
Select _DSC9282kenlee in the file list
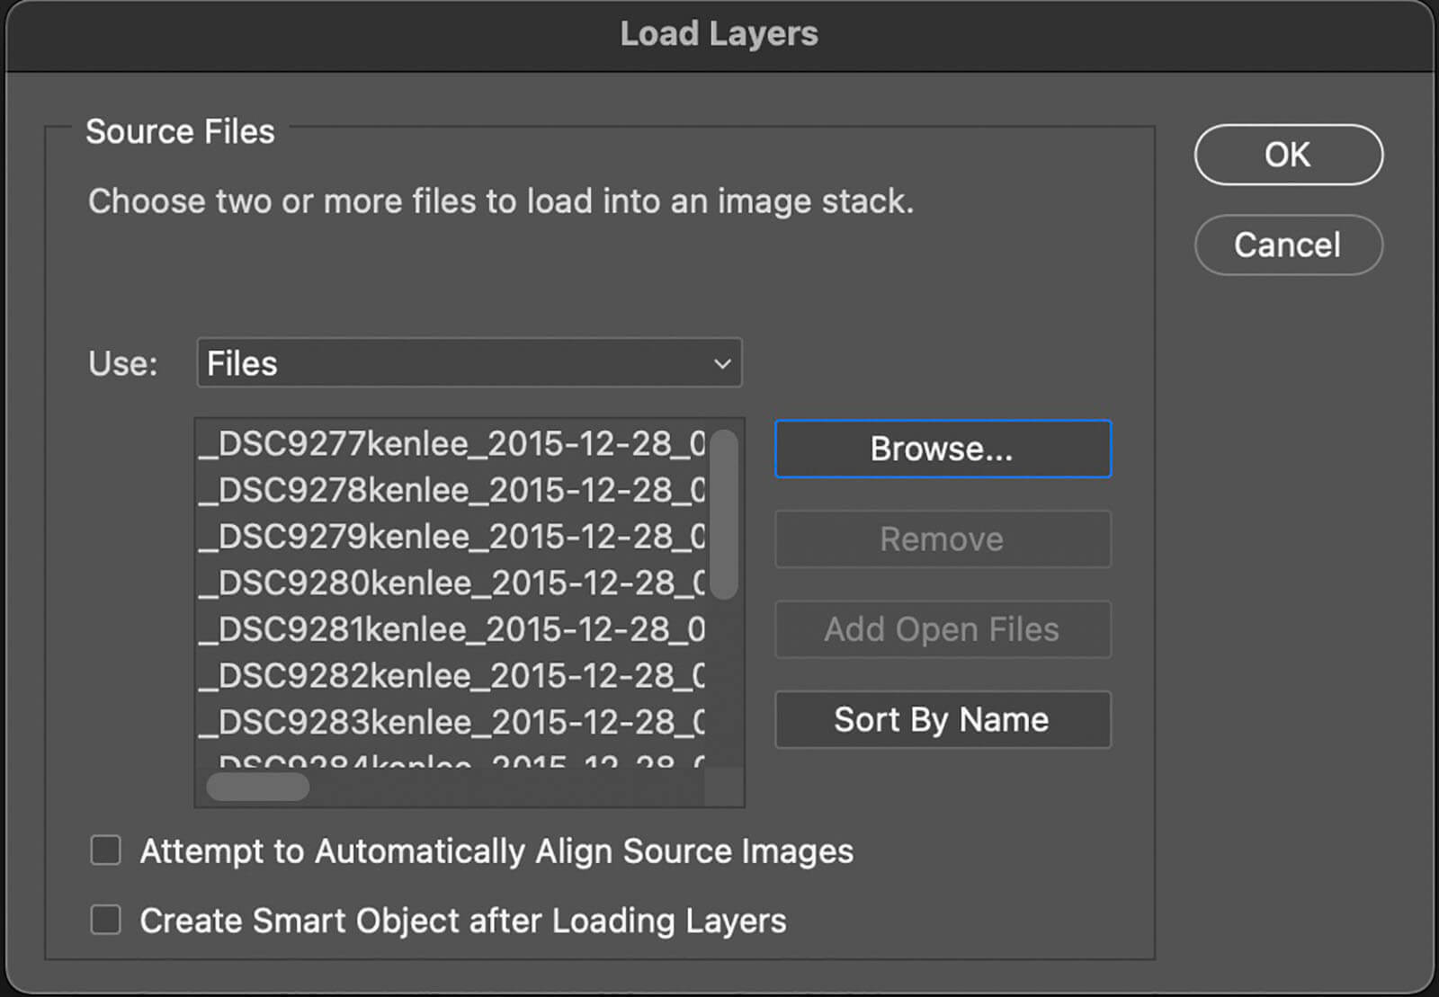pyautogui.click(x=451, y=676)
